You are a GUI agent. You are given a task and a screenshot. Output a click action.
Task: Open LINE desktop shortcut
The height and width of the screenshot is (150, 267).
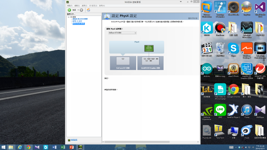coord(220,111)
